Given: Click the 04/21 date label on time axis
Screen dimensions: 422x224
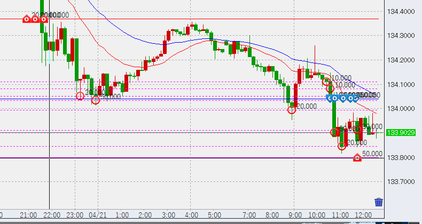Looking at the screenshot, I should tap(97, 214).
